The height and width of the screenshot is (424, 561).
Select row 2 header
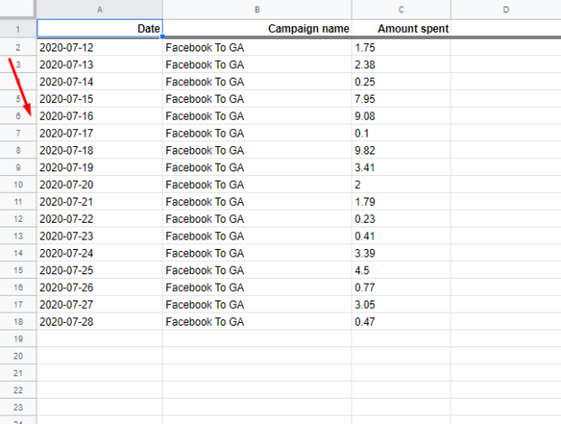point(18,48)
